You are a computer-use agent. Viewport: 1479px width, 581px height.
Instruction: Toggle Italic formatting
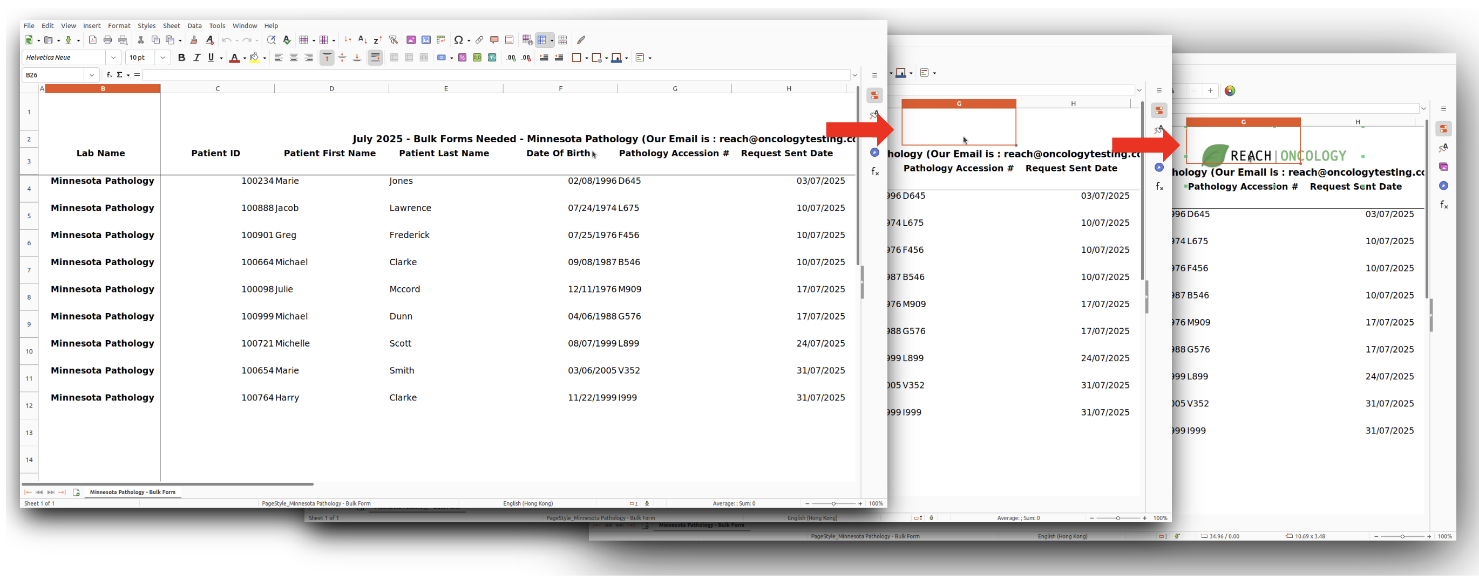[x=196, y=58]
